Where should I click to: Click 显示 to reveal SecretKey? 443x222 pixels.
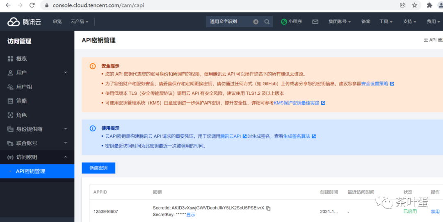(191, 215)
